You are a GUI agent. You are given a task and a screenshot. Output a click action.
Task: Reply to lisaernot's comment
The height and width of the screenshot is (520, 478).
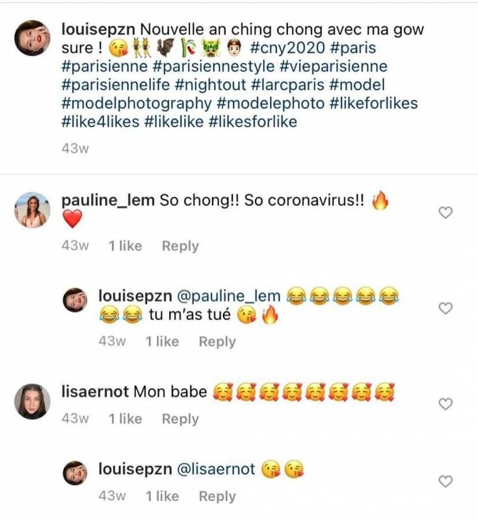tap(180, 419)
